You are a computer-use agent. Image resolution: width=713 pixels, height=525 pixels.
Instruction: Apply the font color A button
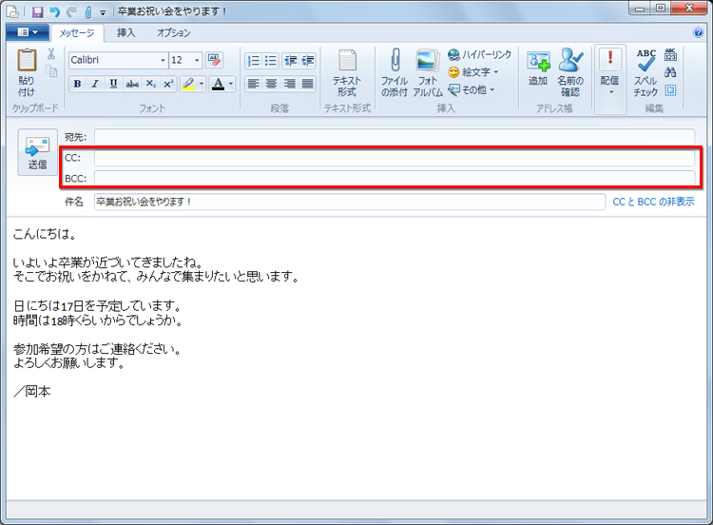(x=219, y=84)
